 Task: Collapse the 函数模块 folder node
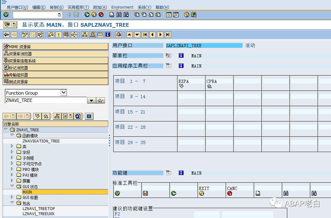pyautogui.click(x=12, y=135)
